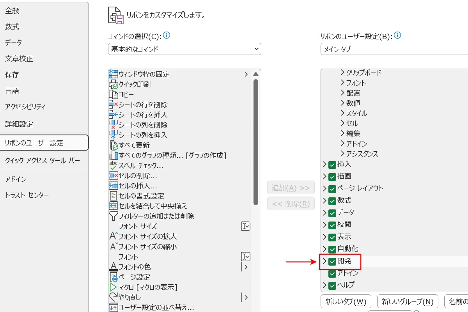Click the 新しいタブ(W) button

click(346, 301)
